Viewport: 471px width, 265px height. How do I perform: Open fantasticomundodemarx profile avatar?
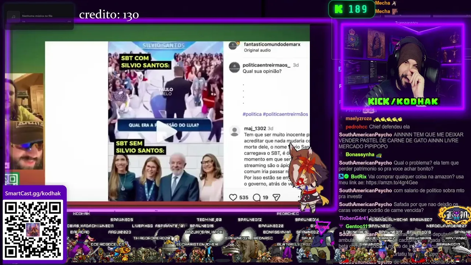coord(233,46)
